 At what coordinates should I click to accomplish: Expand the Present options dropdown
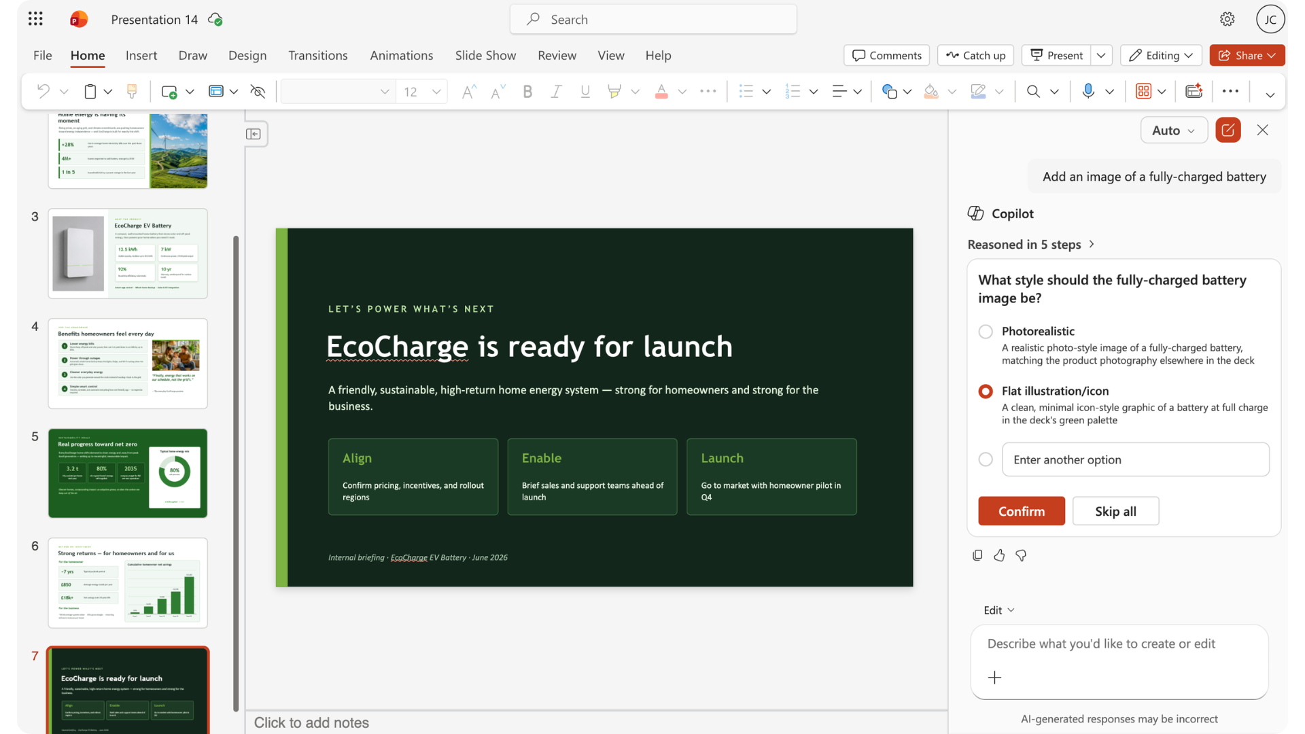coord(1102,55)
